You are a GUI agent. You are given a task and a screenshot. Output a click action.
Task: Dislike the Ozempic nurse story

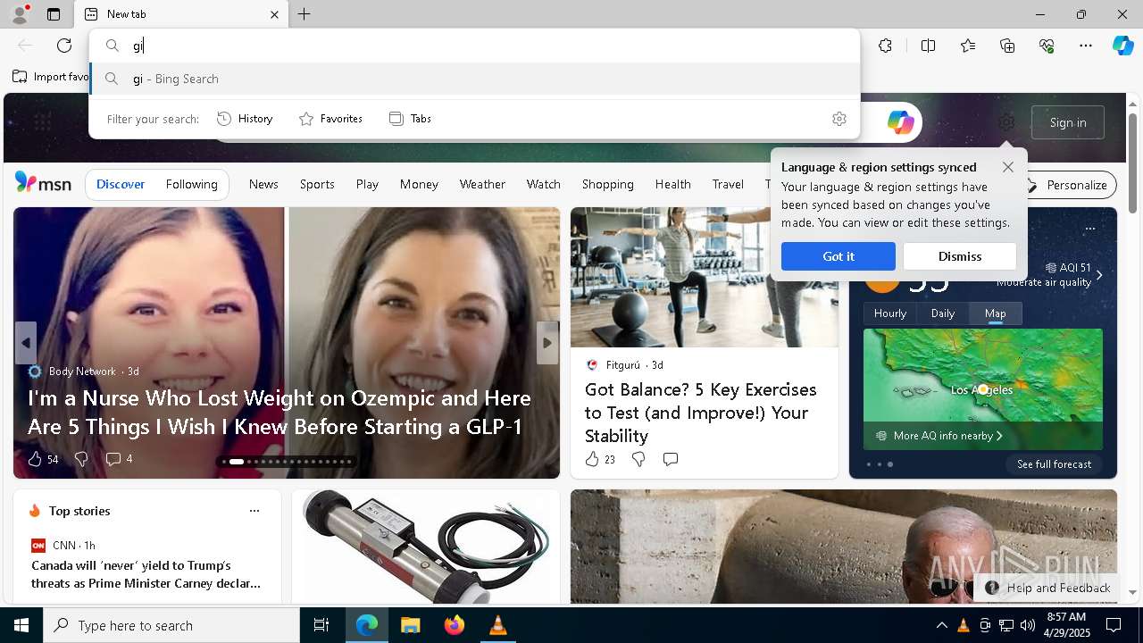(x=81, y=459)
